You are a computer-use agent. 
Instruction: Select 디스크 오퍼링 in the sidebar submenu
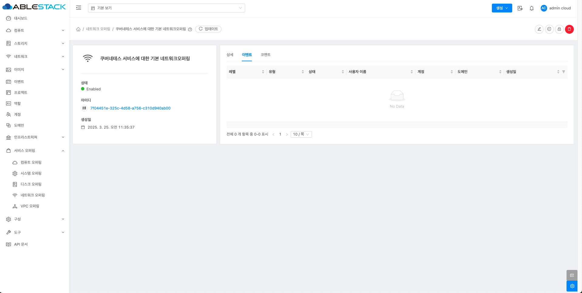[x=31, y=184]
